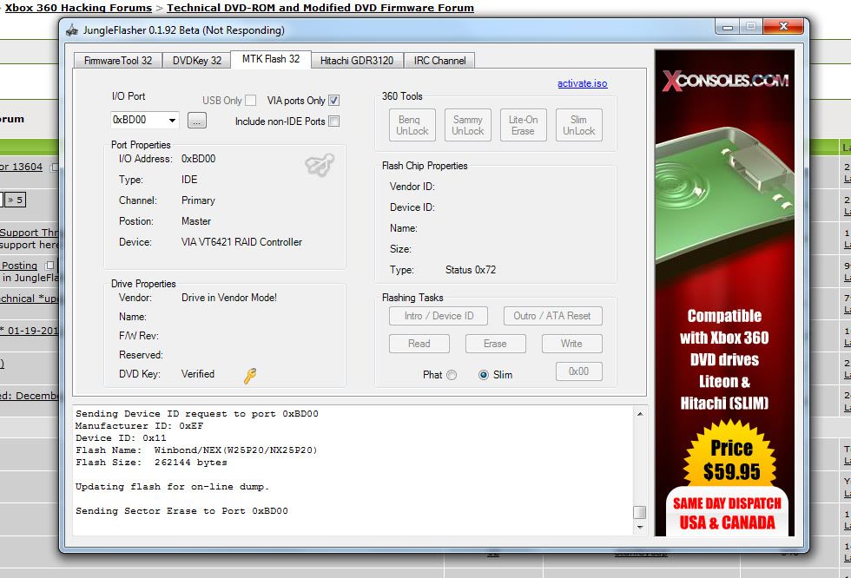Click the log scrollbar down arrow
The height and width of the screenshot is (578, 851).
tap(640, 527)
